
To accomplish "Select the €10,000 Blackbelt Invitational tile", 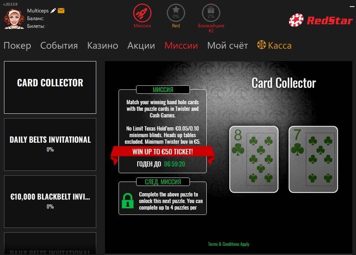I will [x=50, y=202].
